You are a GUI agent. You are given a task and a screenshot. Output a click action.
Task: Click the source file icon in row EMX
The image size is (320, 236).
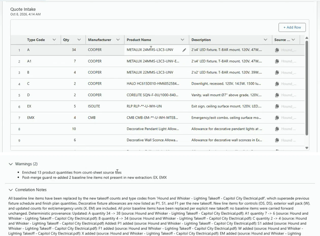(x=277, y=117)
